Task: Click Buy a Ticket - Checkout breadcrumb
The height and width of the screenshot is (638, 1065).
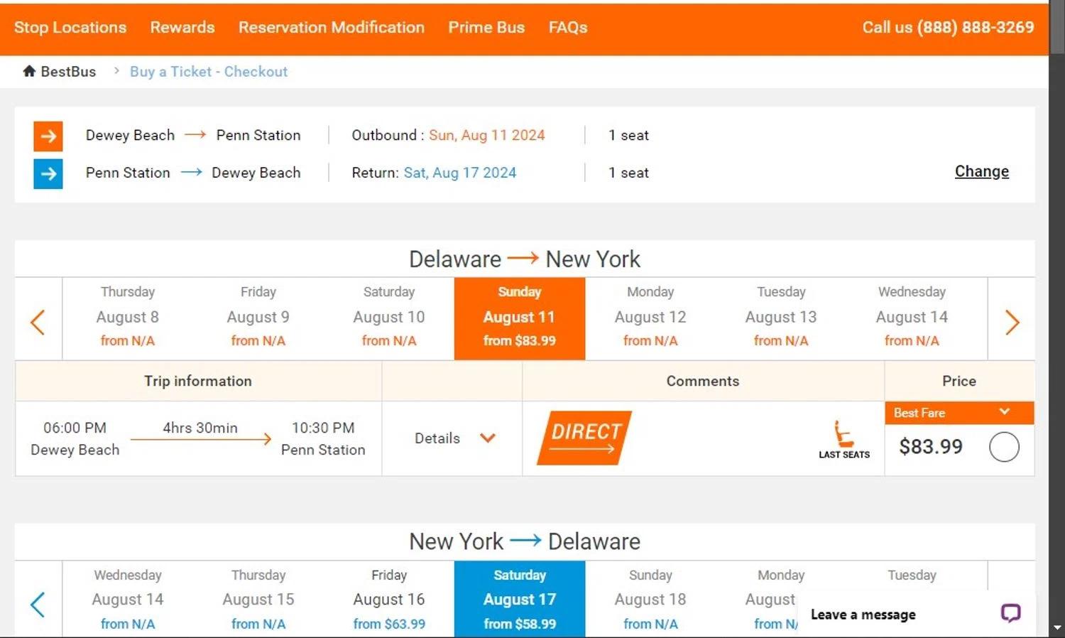Action: pyautogui.click(x=209, y=71)
